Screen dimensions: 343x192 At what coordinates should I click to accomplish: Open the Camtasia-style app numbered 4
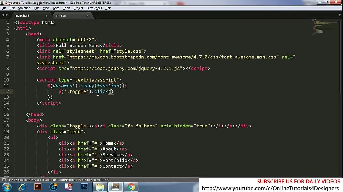pos(69,187)
